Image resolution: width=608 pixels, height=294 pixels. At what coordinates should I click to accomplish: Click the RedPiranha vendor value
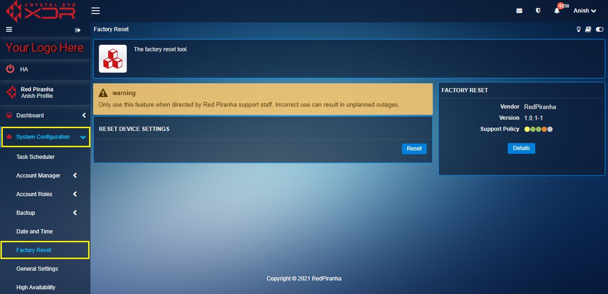tap(540, 107)
